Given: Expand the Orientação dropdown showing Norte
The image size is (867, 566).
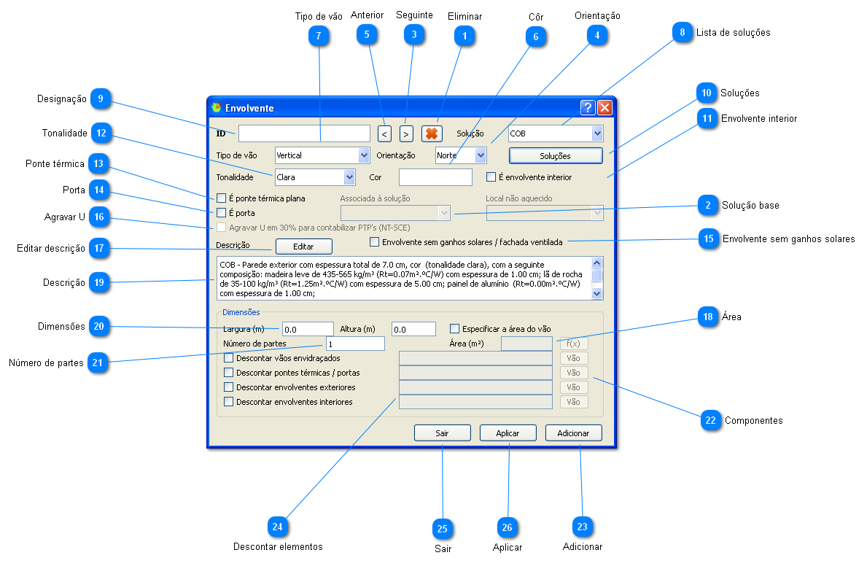Looking at the screenshot, I should [x=480, y=155].
